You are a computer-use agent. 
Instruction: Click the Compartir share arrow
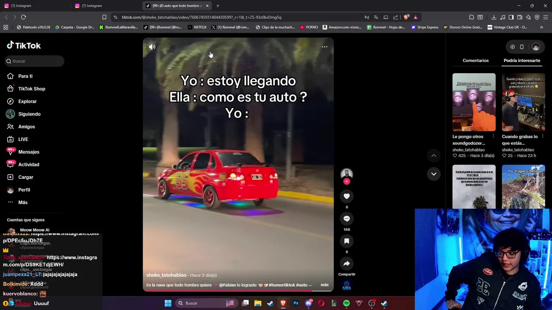point(347,263)
